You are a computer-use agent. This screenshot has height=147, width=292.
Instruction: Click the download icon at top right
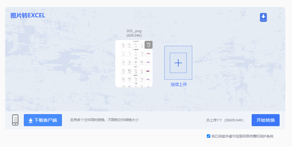point(263,17)
